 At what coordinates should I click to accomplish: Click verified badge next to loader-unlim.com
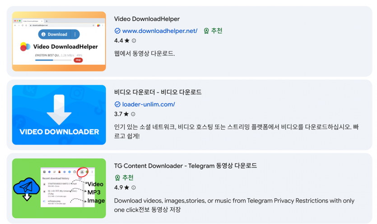(117, 104)
